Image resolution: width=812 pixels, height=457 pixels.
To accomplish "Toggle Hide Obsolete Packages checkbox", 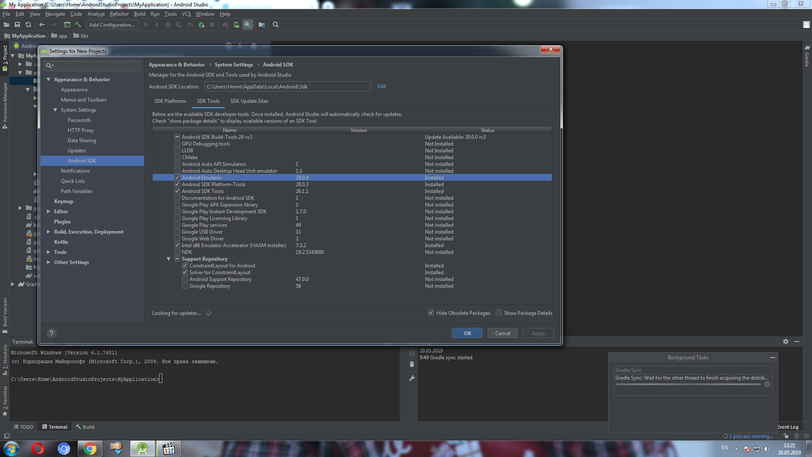I will [x=431, y=313].
